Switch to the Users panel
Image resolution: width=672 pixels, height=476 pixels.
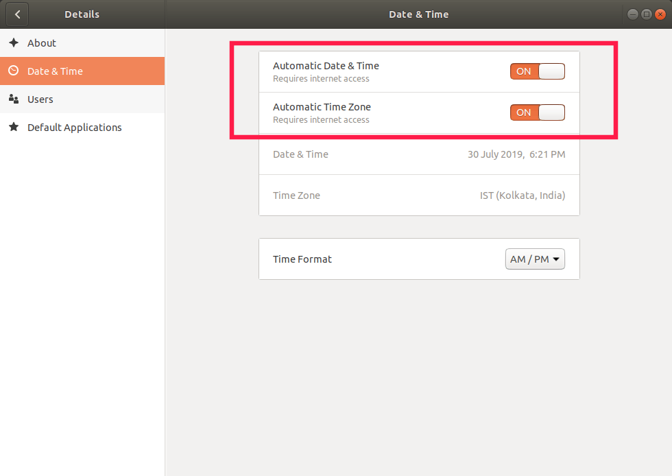click(40, 99)
